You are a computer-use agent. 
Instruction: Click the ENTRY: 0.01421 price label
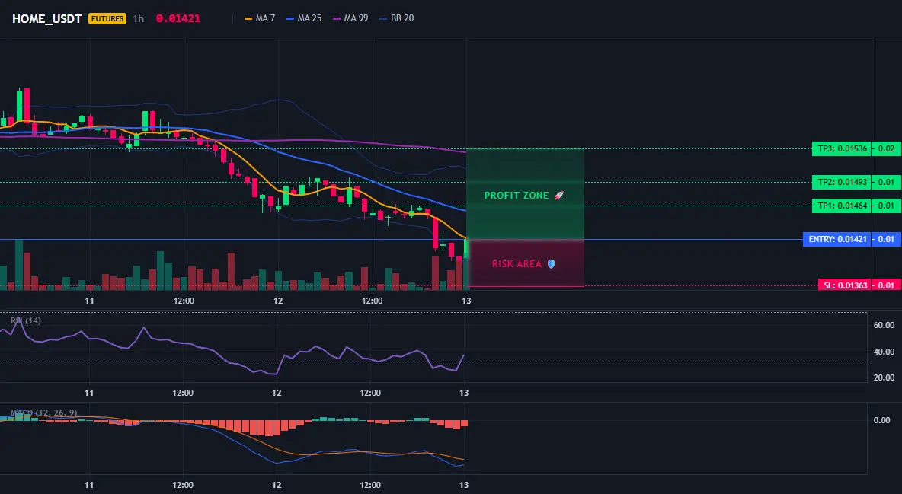(x=837, y=239)
